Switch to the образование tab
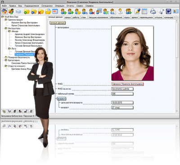The width and height of the screenshot is (180, 165). coord(116,17)
